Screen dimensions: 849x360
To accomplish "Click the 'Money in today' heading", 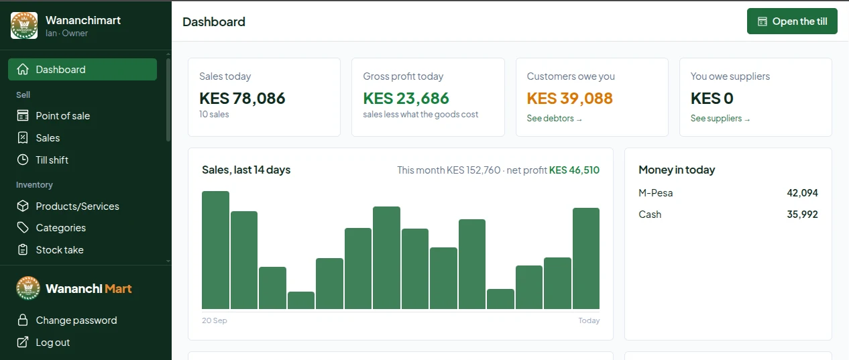I will (677, 170).
